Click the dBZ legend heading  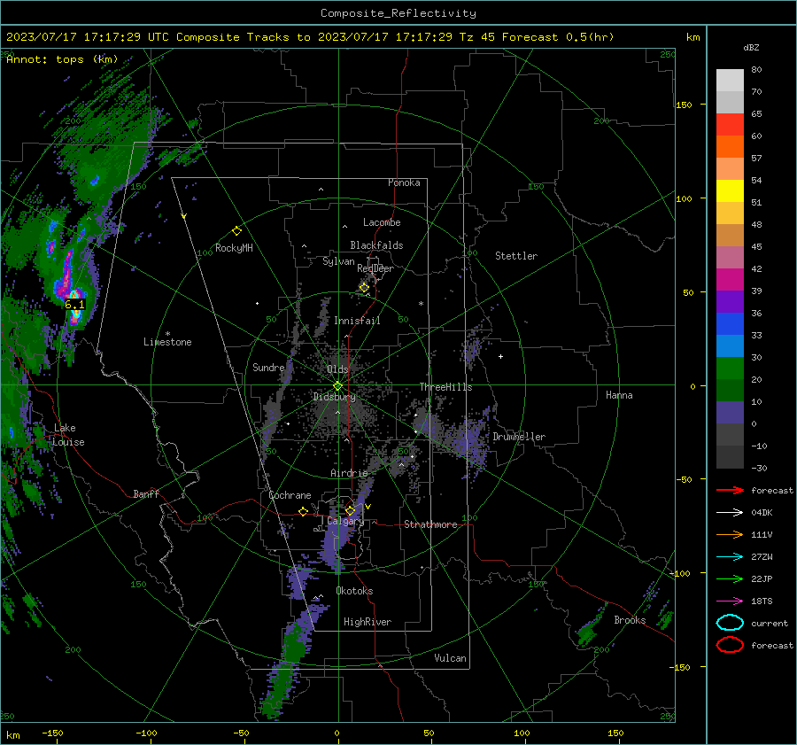pyautogui.click(x=751, y=48)
